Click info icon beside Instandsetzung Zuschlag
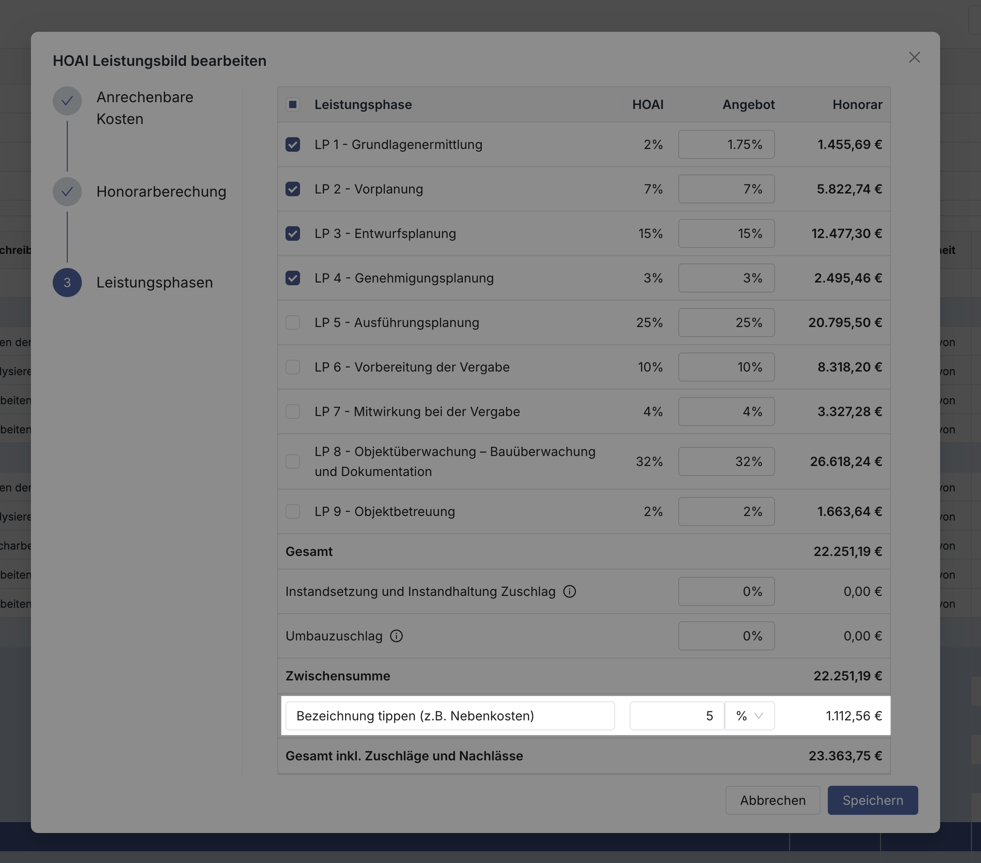981x863 pixels. (x=569, y=591)
